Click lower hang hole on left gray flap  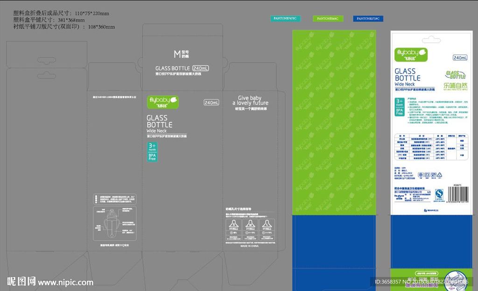coord(47,75)
